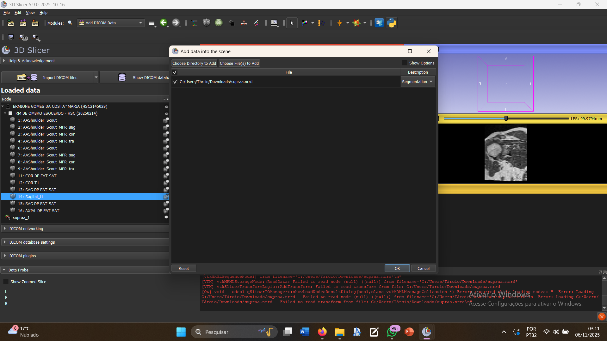
Task: Open the view layout selector icon
Action: (274, 23)
